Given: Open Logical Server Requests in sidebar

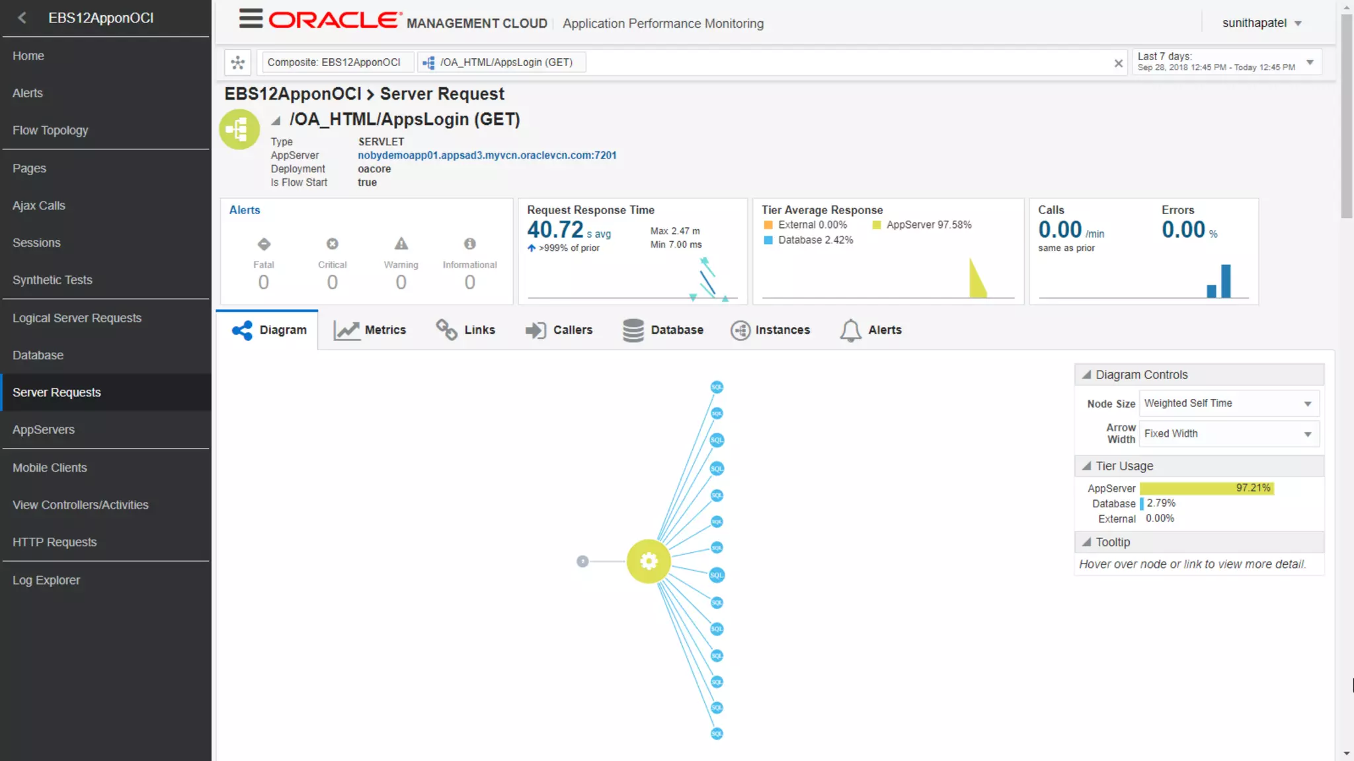Looking at the screenshot, I should (x=106, y=318).
